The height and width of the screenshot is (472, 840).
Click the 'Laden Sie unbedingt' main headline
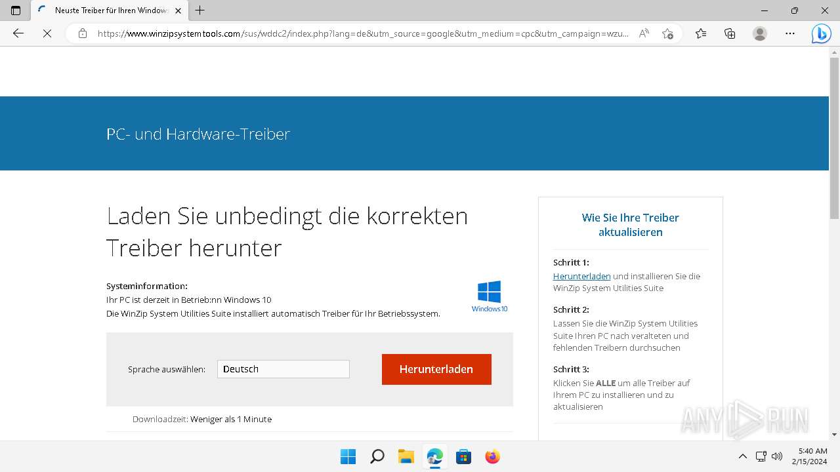pos(287,231)
